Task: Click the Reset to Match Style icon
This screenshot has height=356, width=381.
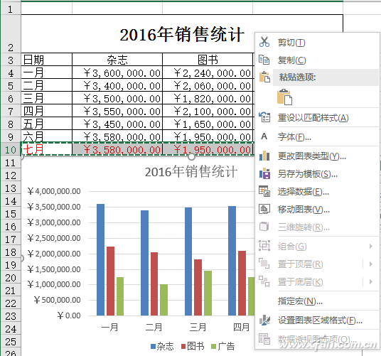Action: tap(264, 117)
